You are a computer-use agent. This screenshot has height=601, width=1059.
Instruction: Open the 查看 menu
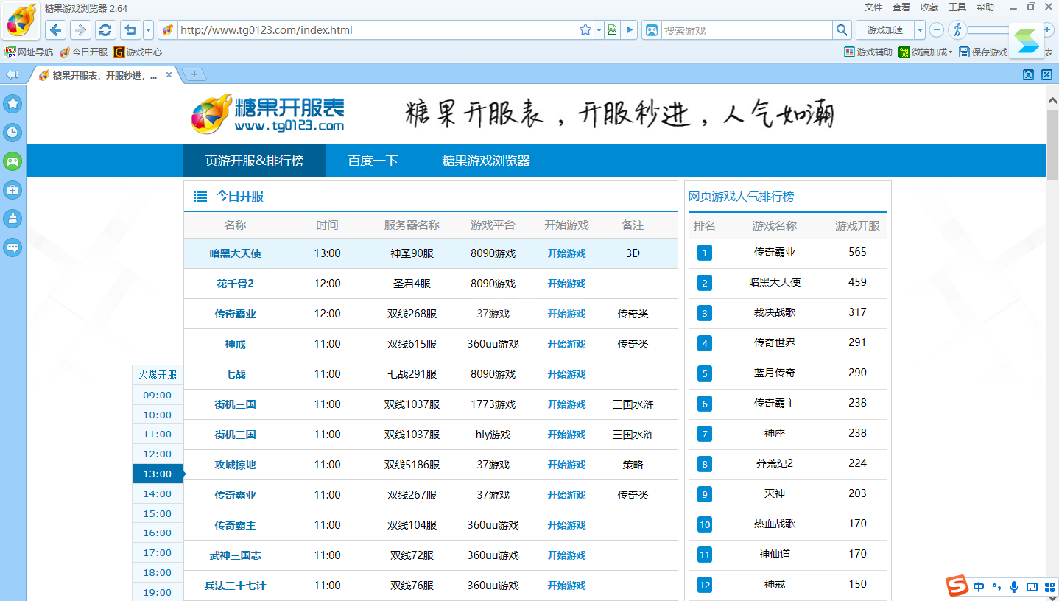901,7
